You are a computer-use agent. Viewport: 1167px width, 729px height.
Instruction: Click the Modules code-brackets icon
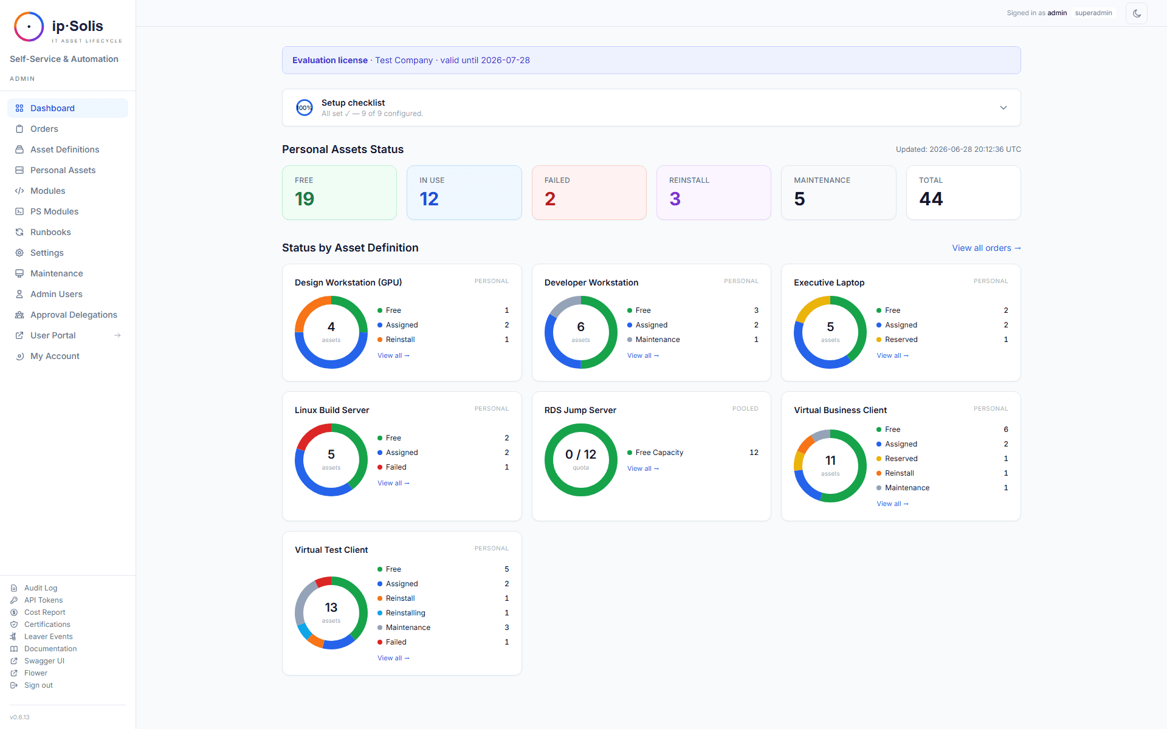point(19,191)
